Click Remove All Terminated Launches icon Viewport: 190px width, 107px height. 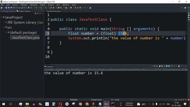click(157, 66)
